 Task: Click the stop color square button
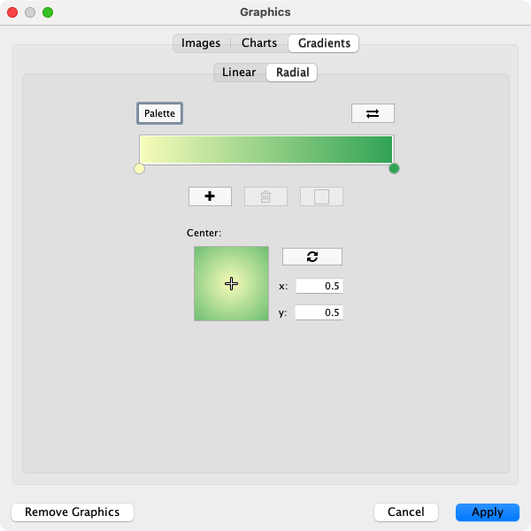(321, 196)
